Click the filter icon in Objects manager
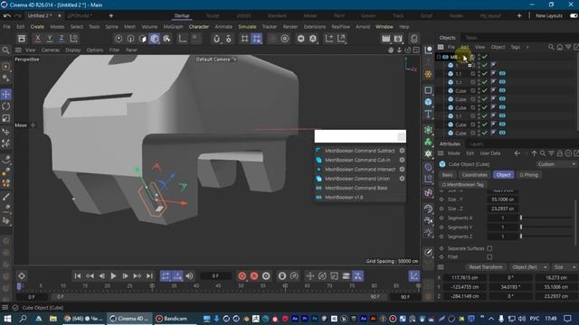579x325 pixels. coord(568,47)
